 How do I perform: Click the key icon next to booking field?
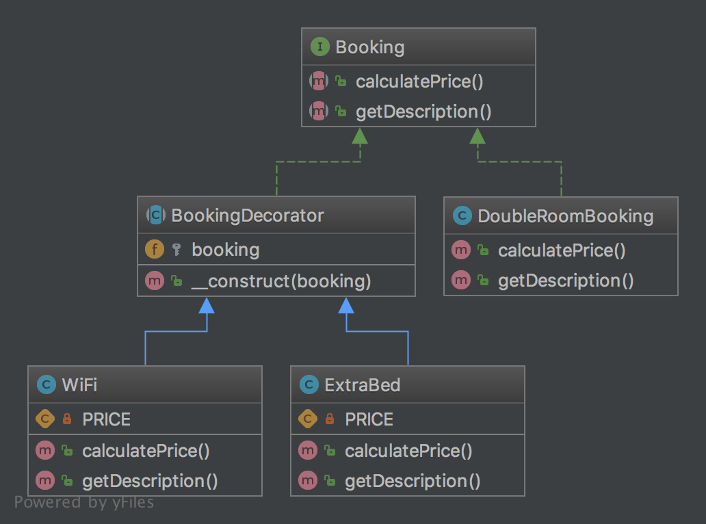[176, 250]
